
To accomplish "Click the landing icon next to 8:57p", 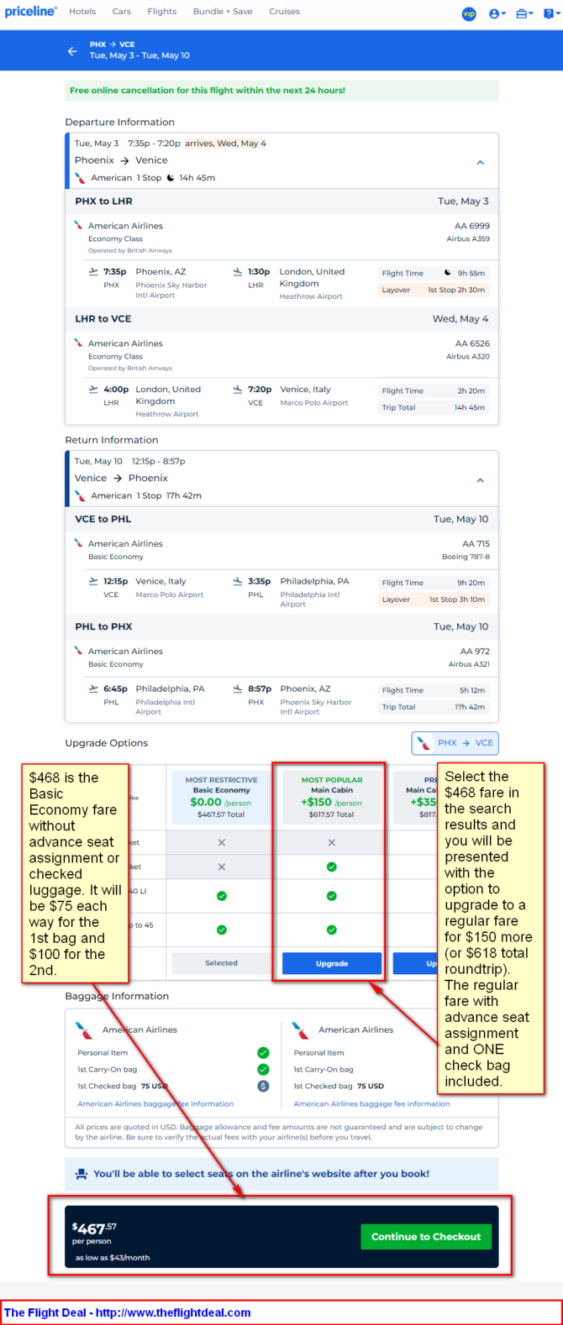I will pyautogui.click(x=238, y=689).
